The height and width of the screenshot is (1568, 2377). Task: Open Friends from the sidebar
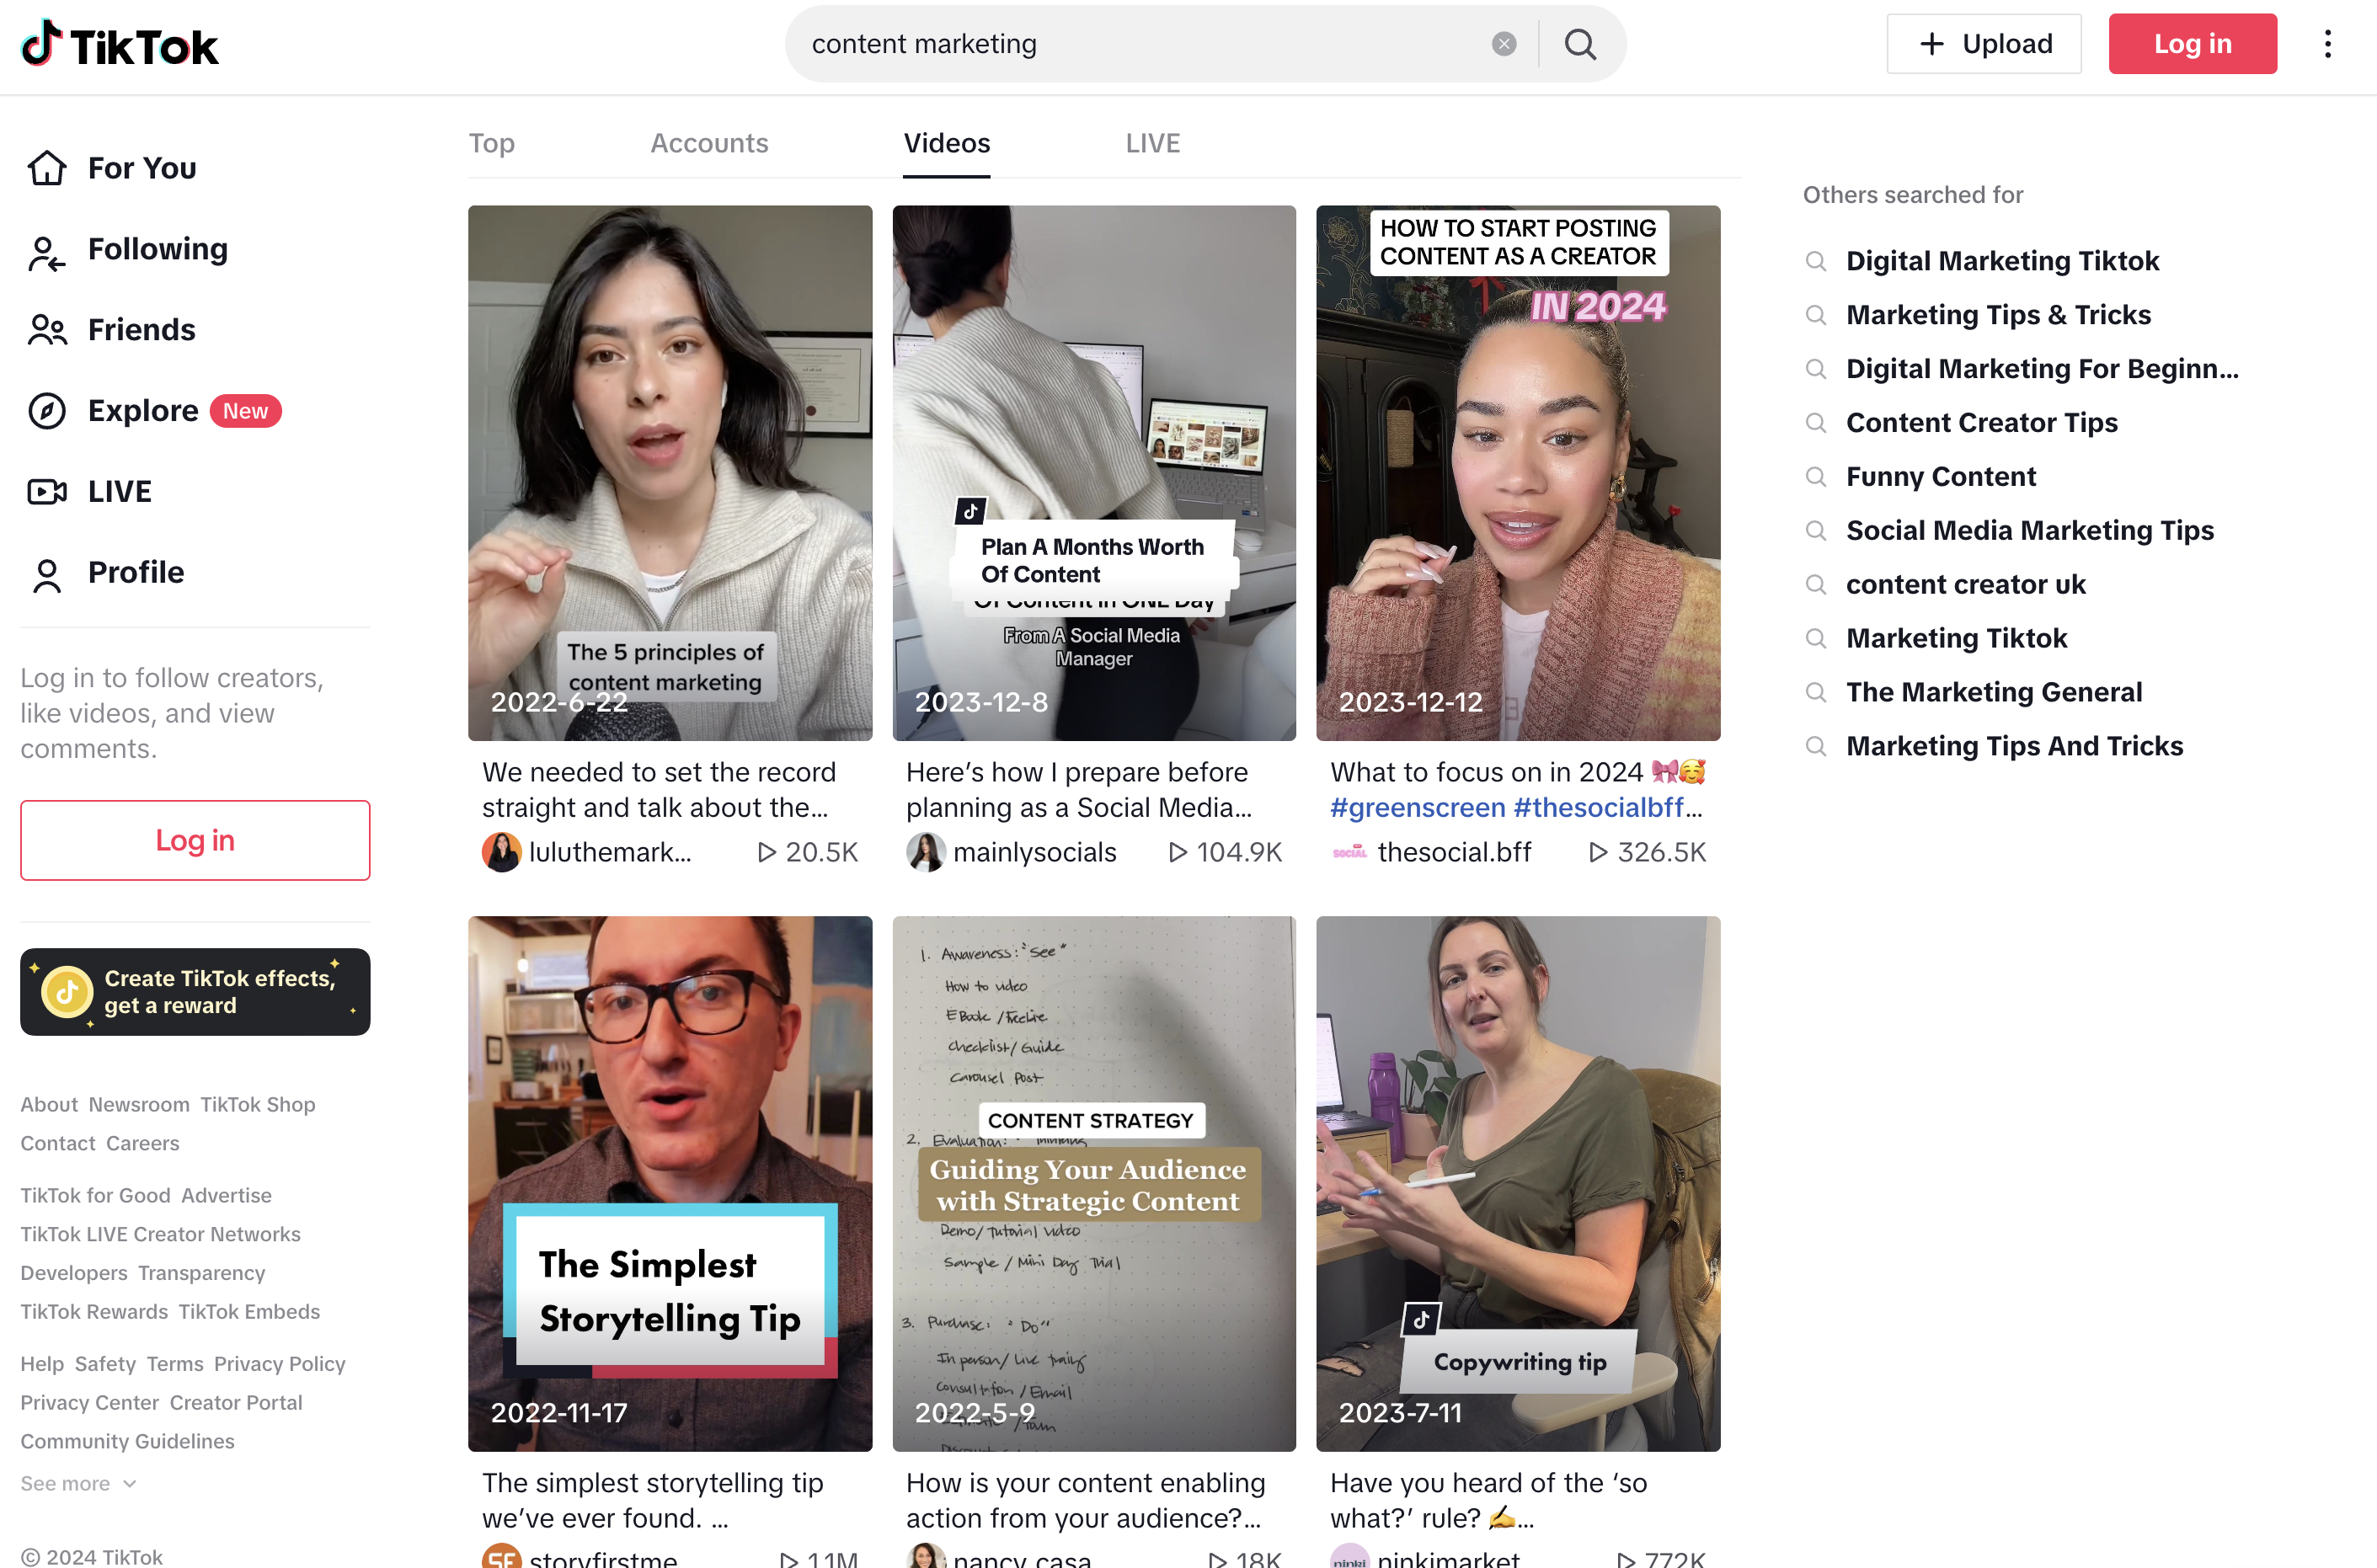[141, 330]
